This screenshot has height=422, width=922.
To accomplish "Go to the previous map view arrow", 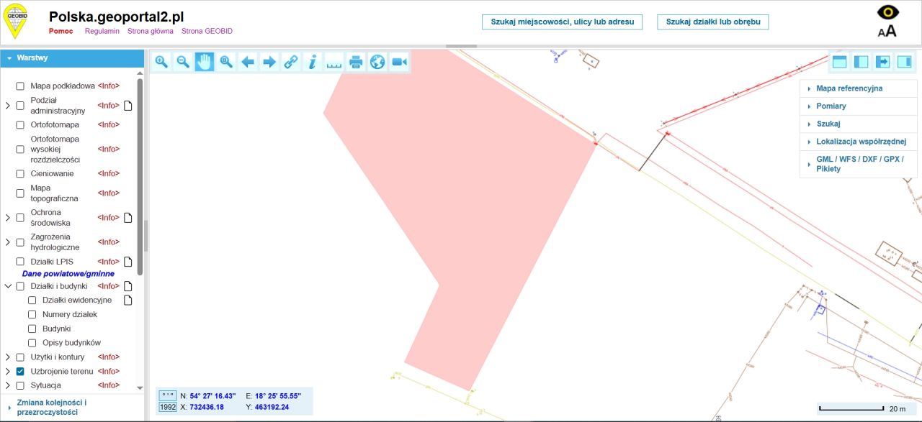I will tap(248, 62).
